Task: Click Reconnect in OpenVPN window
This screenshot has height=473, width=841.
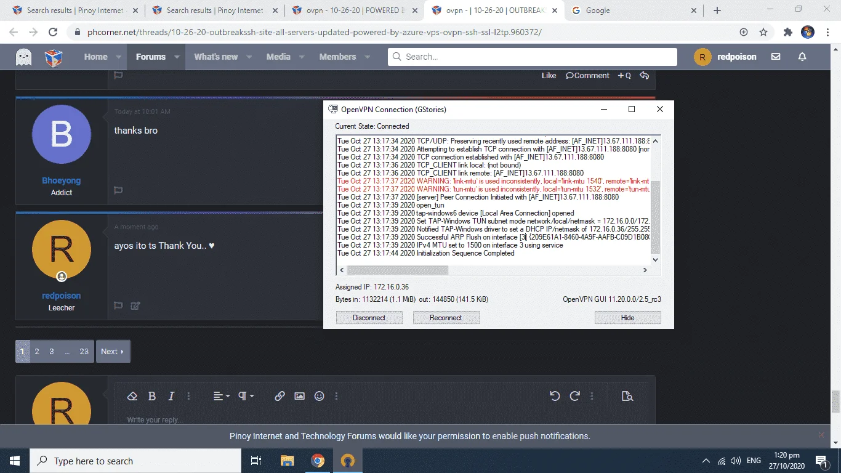Action: point(446,318)
